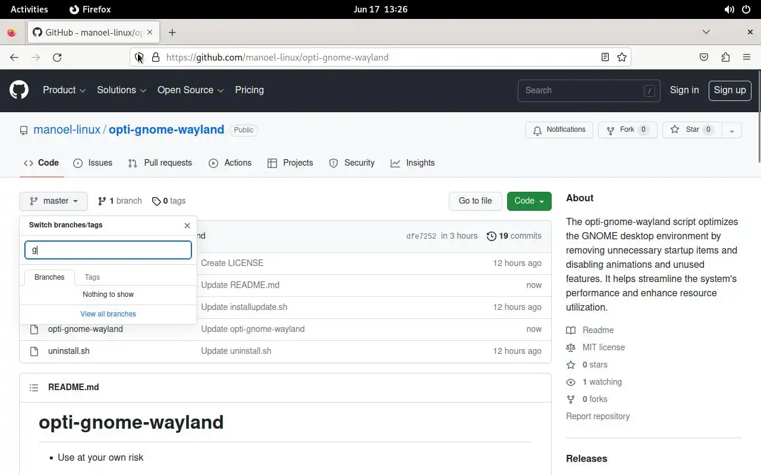View the 0 tags link
The height and width of the screenshot is (475, 761).
click(x=169, y=201)
